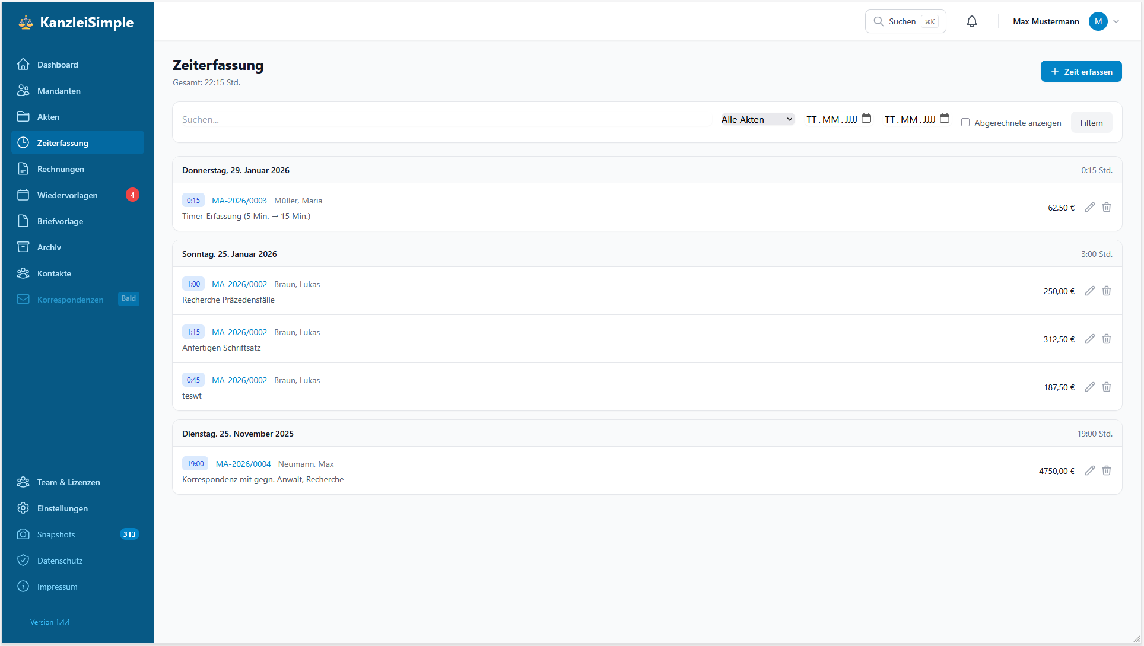Edit the 19:00 Neumann, Max entry
This screenshot has width=1144, height=646.
pyautogui.click(x=1089, y=471)
